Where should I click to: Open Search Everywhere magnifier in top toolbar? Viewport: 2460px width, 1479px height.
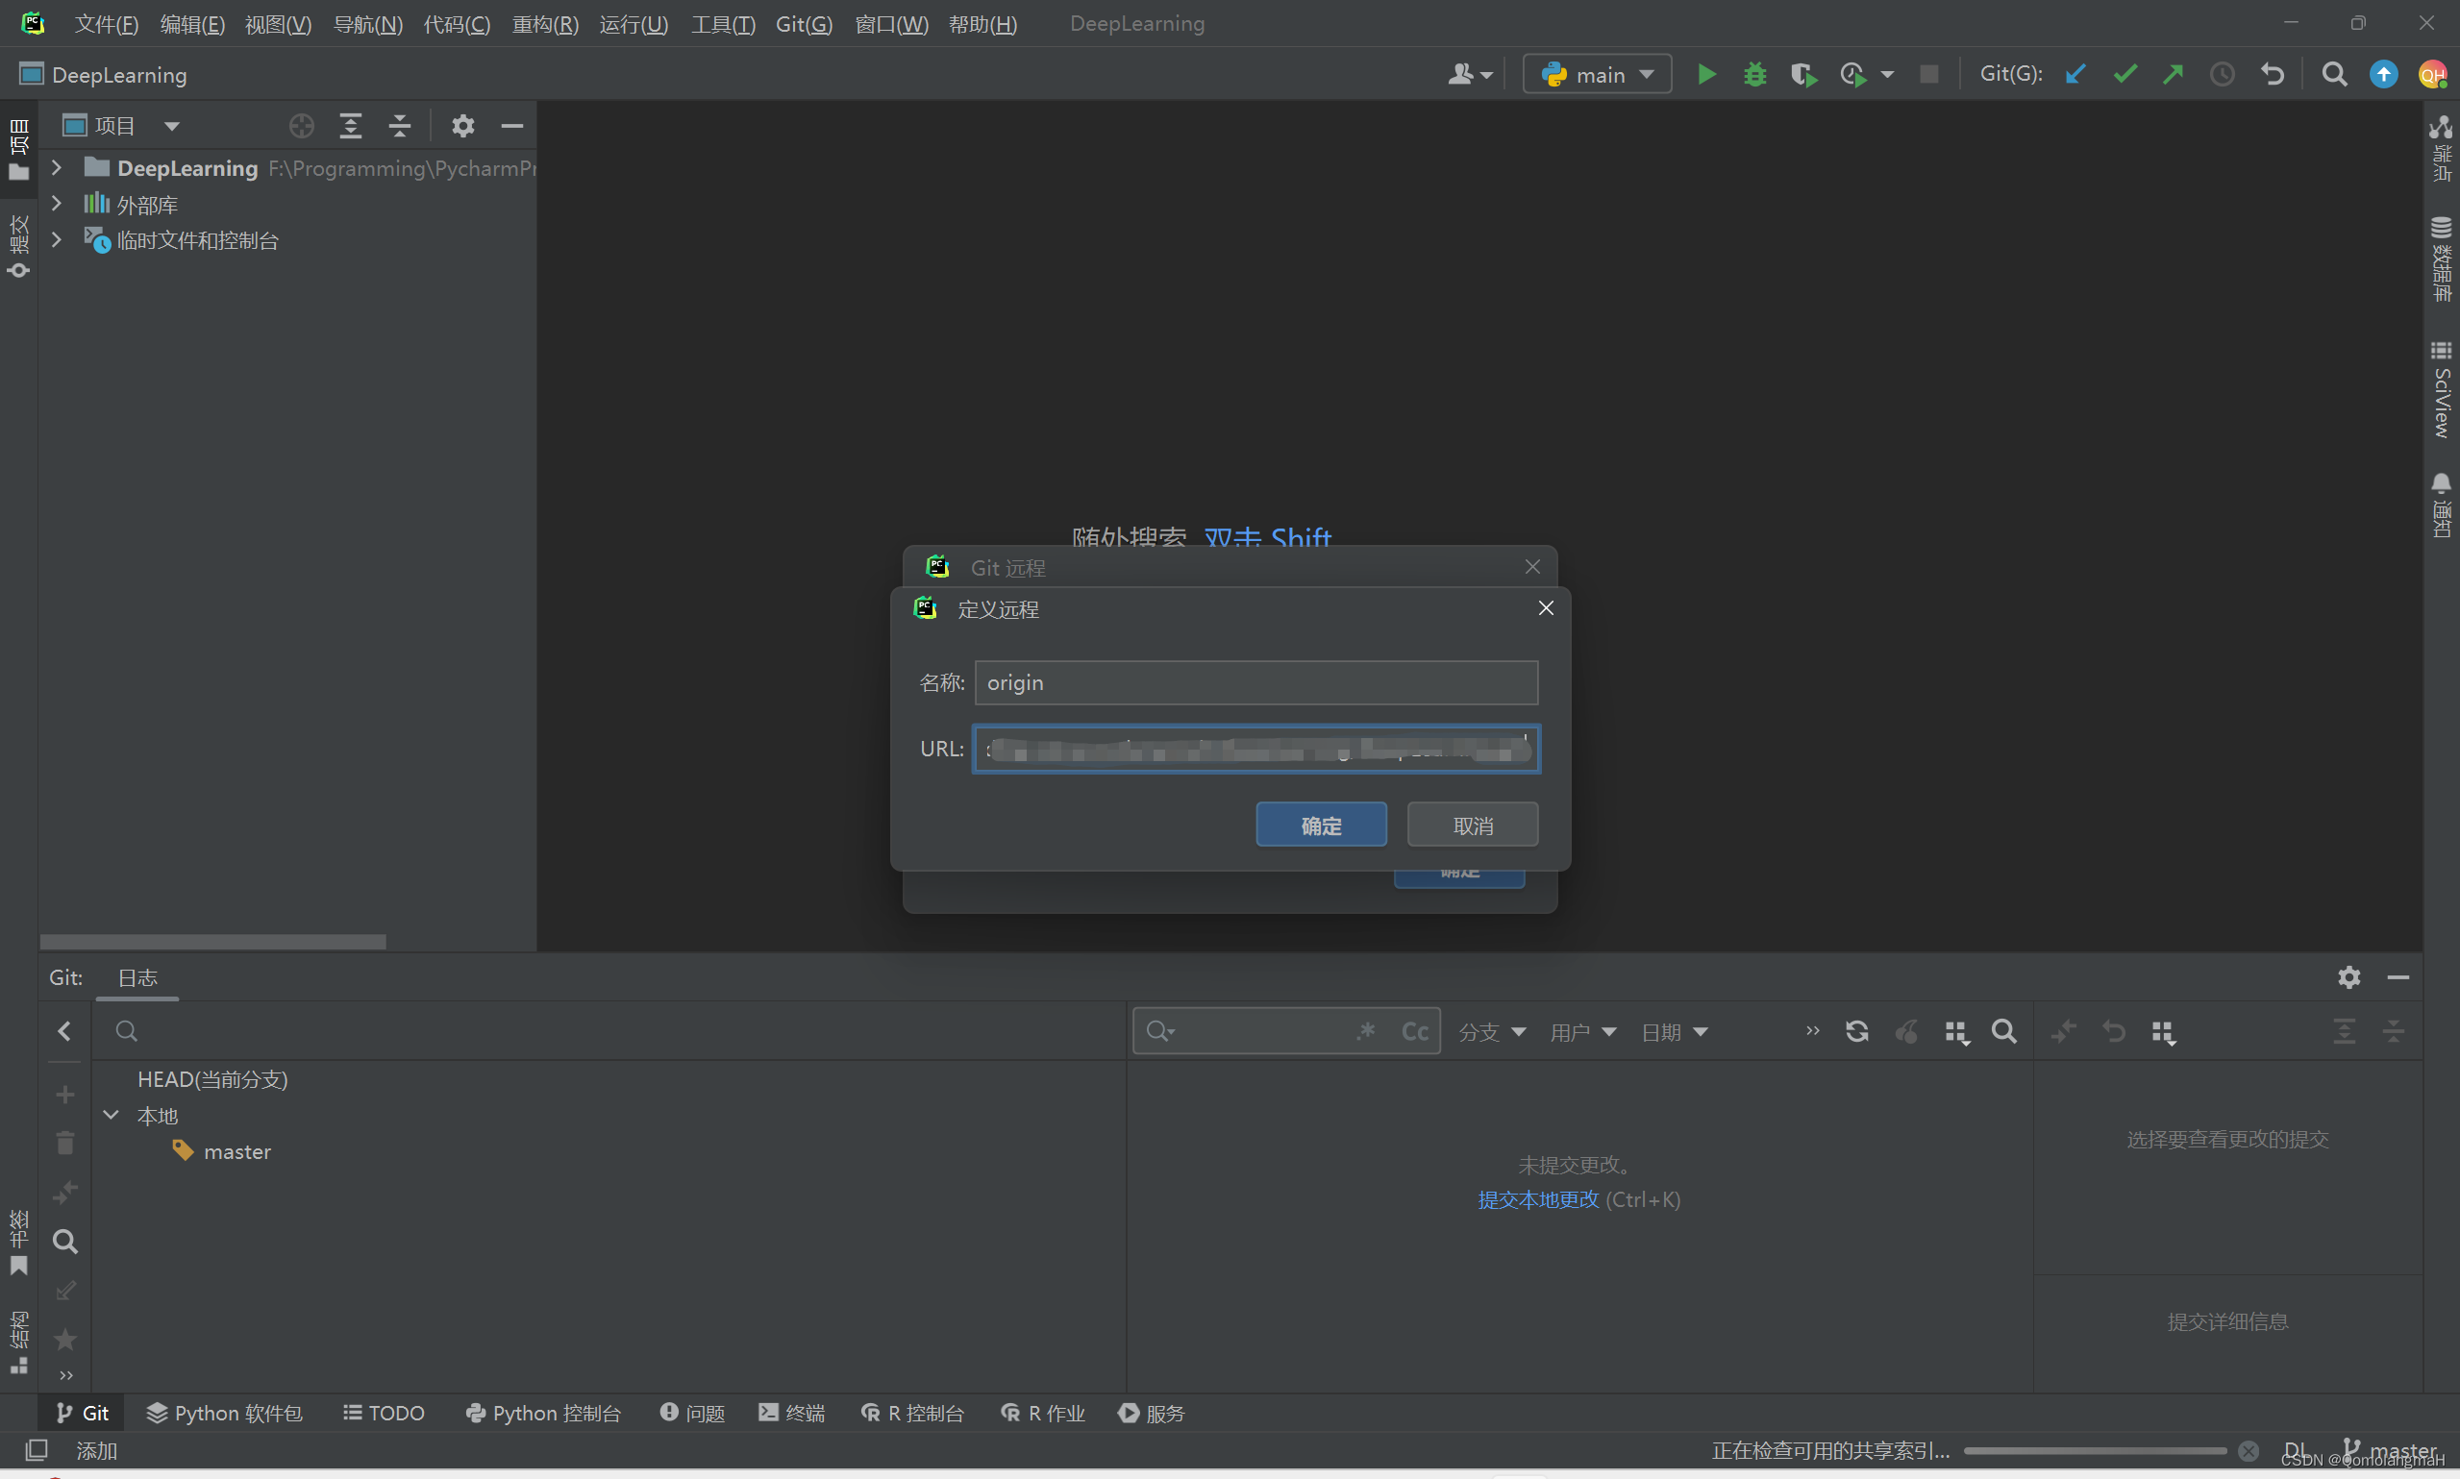pyautogui.click(x=2333, y=75)
